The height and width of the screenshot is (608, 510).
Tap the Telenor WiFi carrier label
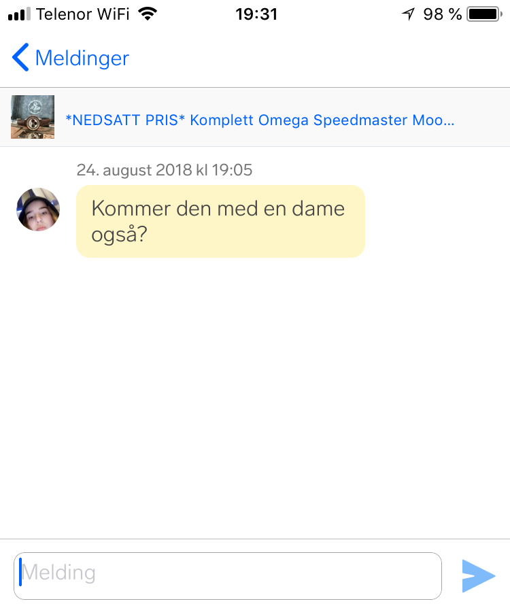coord(83,14)
